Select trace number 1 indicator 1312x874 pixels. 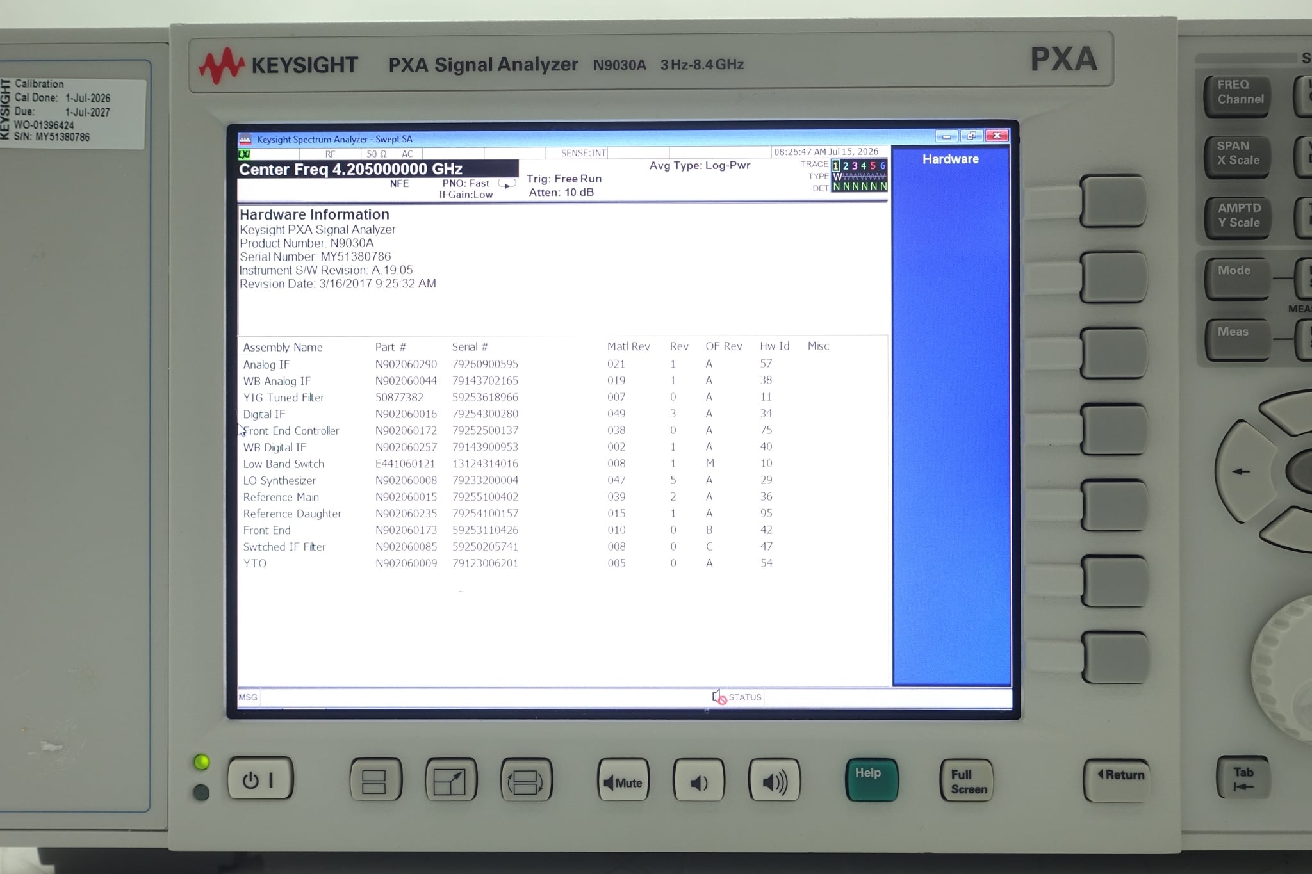click(836, 166)
